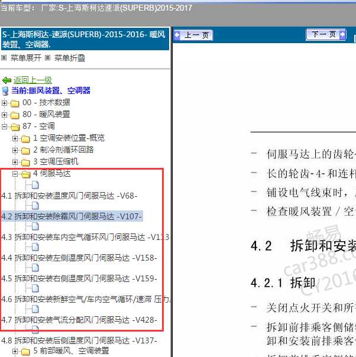Open the 返回上一级 back link
The height and width of the screenshot is (357, 356).
(x=33, y=80)
